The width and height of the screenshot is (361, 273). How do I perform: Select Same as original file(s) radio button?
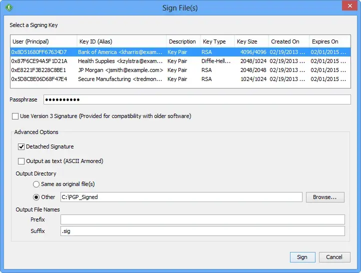[x=36, y=184]
